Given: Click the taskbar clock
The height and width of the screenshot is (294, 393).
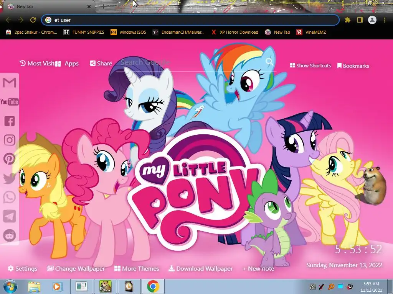Looking at the screenshot, I should point(371,287).
